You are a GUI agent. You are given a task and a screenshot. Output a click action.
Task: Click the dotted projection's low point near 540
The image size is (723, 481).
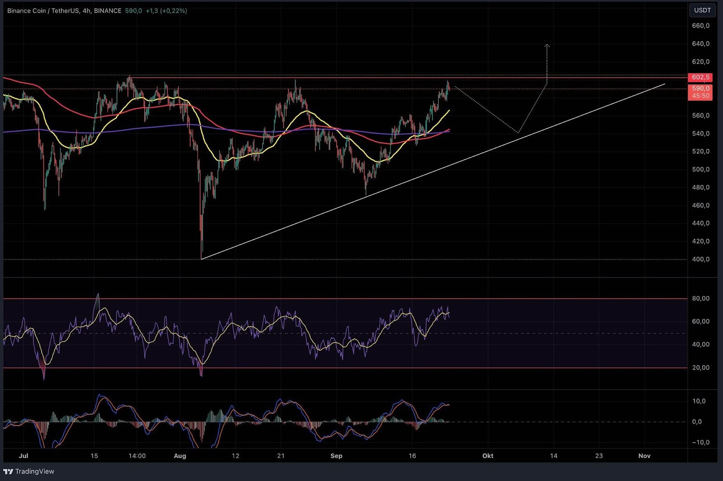(518, 133)
